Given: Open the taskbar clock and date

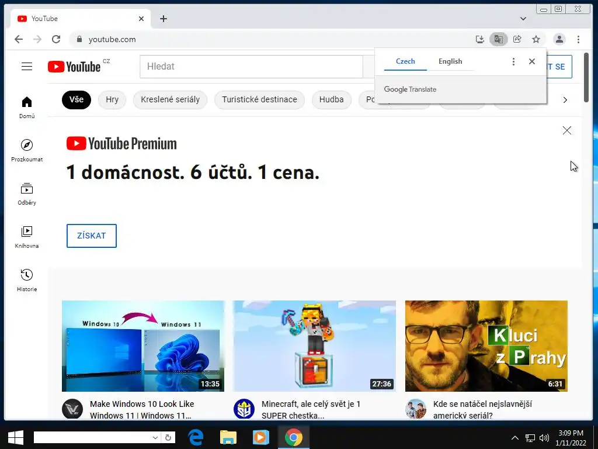Looking at the screenshot, I should [x=571, y=438].
